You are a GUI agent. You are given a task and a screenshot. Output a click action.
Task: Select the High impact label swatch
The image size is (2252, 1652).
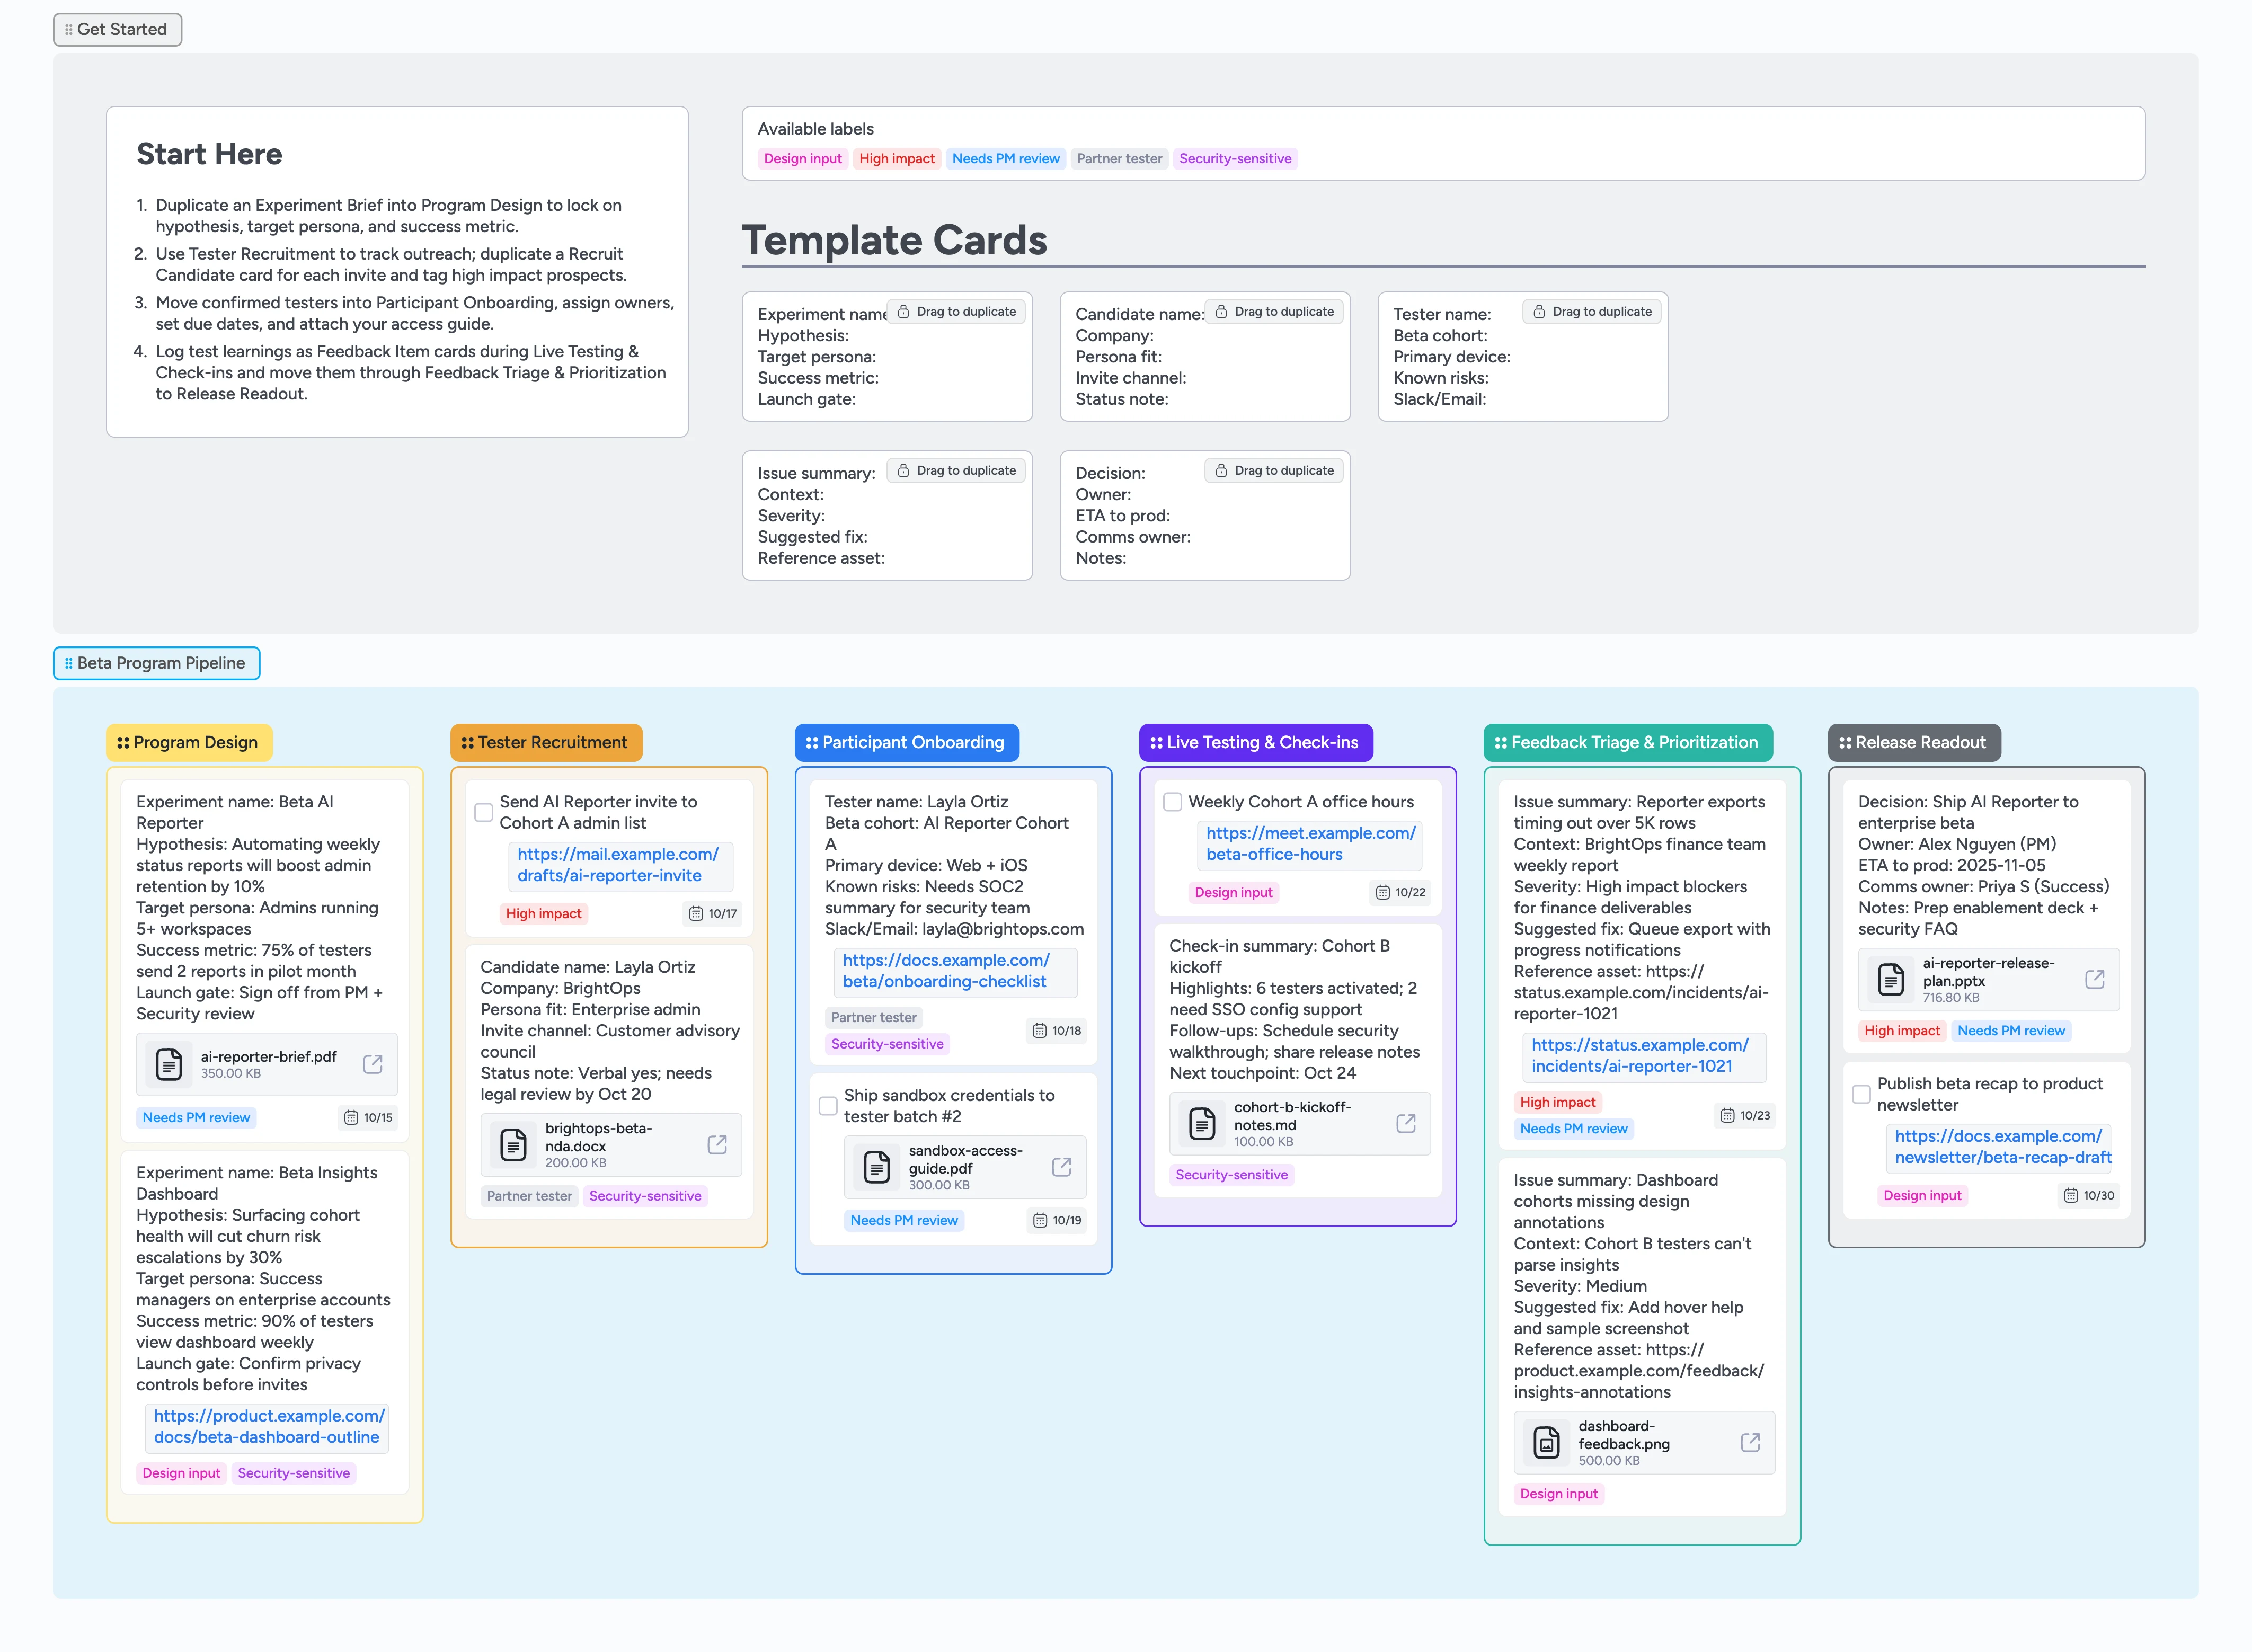[x=896, y=158]
